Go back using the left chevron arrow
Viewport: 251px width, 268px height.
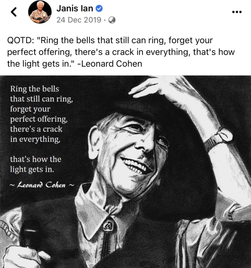14,12
